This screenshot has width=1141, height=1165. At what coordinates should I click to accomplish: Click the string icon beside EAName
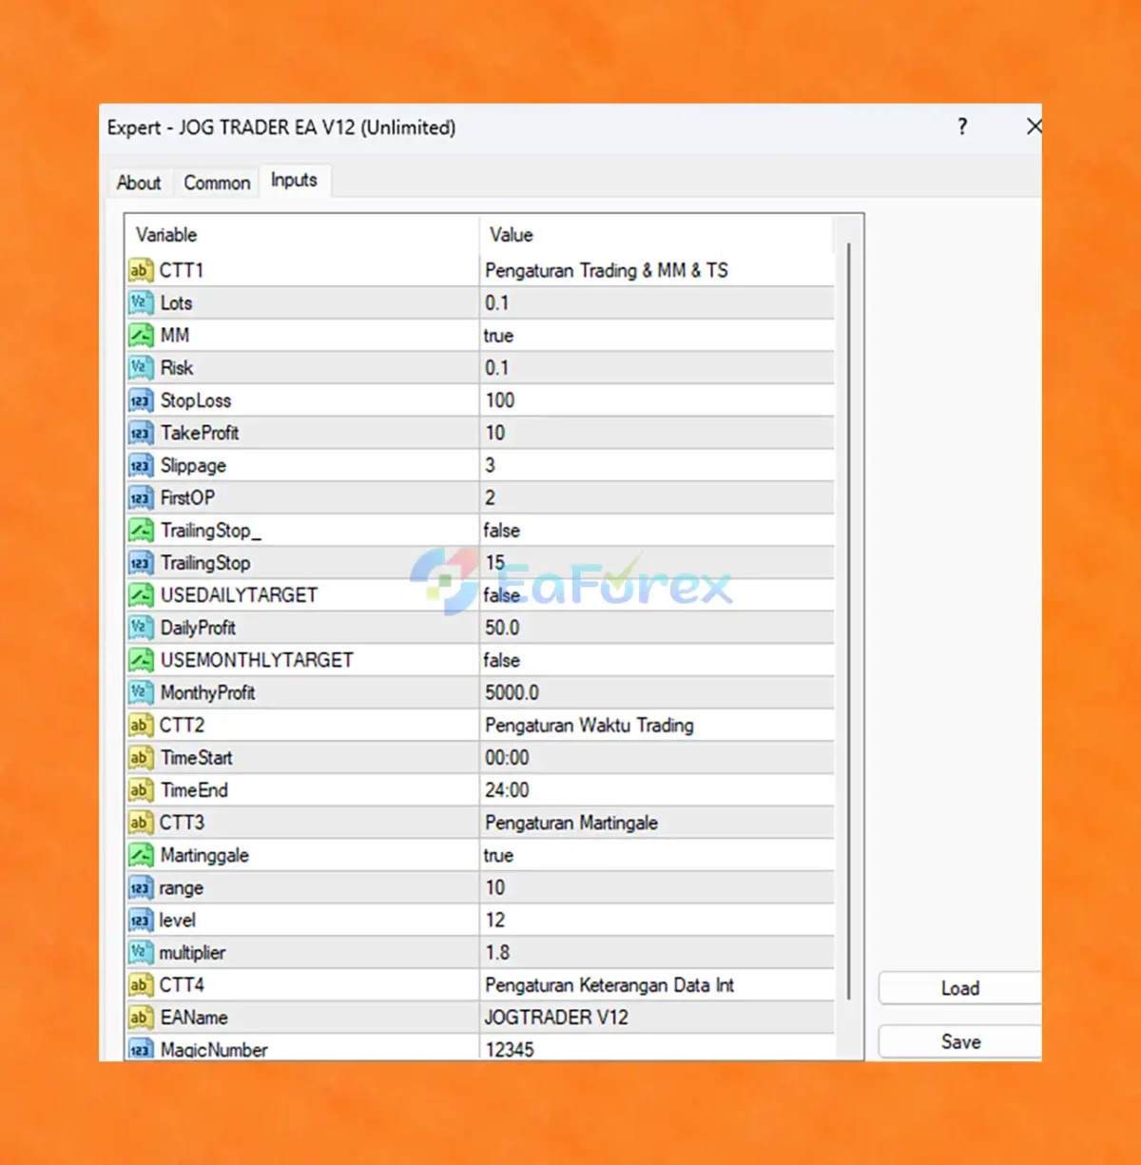141,1018
